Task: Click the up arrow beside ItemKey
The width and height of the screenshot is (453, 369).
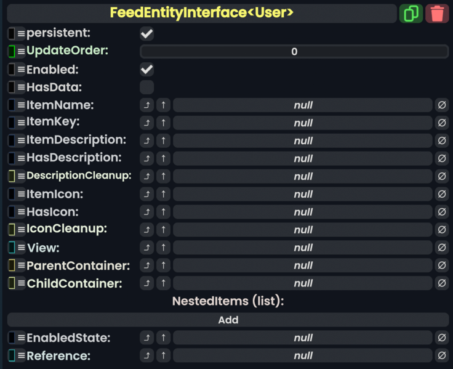Action: 163,123
